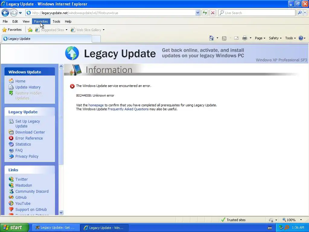Open the YouTube link
The height and width of the screenshot is (232, 309).
pyautogui.click(x=23, y=203)
